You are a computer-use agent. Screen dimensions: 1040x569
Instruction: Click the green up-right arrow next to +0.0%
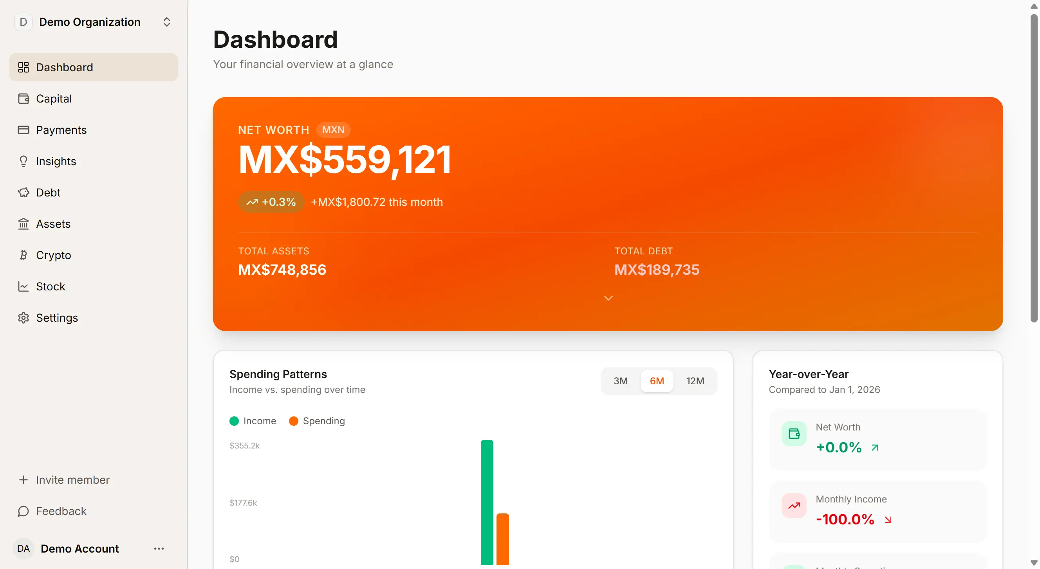click(x=874, y=448)
